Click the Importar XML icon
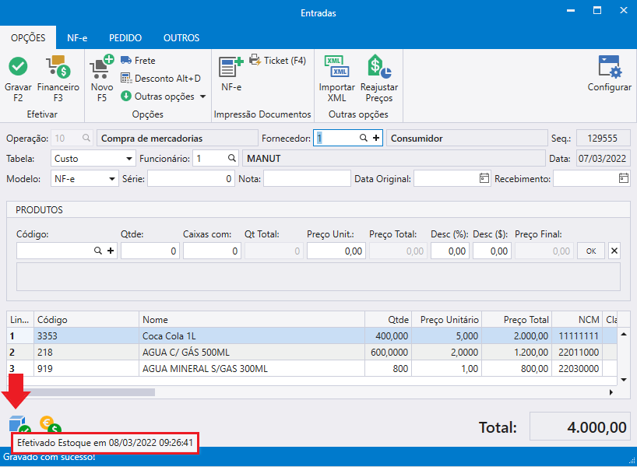Screen dimensions: 637x467 [336, 66]
